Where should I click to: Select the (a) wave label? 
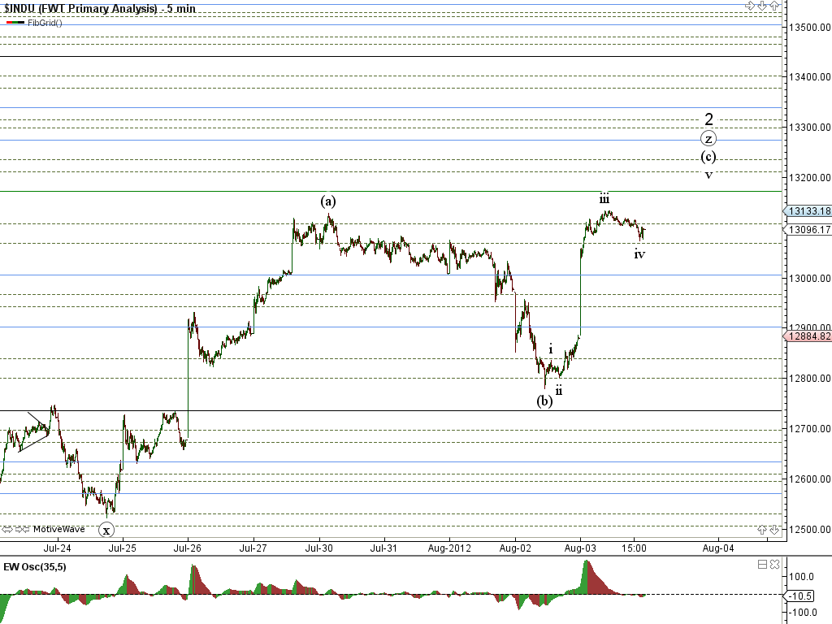[x=328, y=201]
